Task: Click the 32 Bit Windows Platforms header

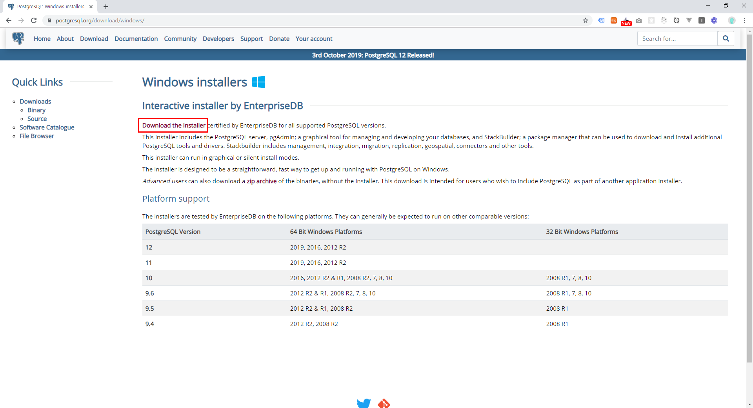Action: pyautogui.click(x=582, y=231)
